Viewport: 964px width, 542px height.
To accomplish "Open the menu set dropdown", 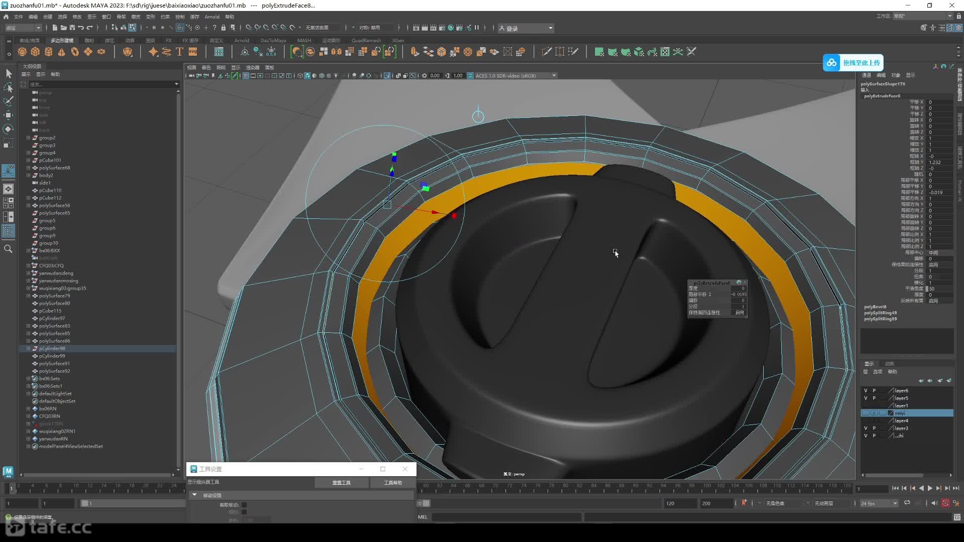I will pos(23,28).
